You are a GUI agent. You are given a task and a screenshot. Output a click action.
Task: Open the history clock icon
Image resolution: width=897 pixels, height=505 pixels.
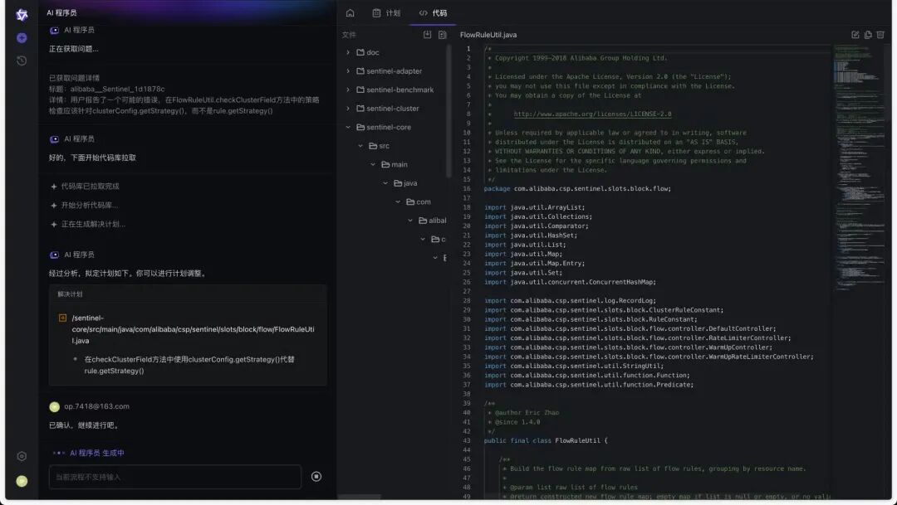22,61
